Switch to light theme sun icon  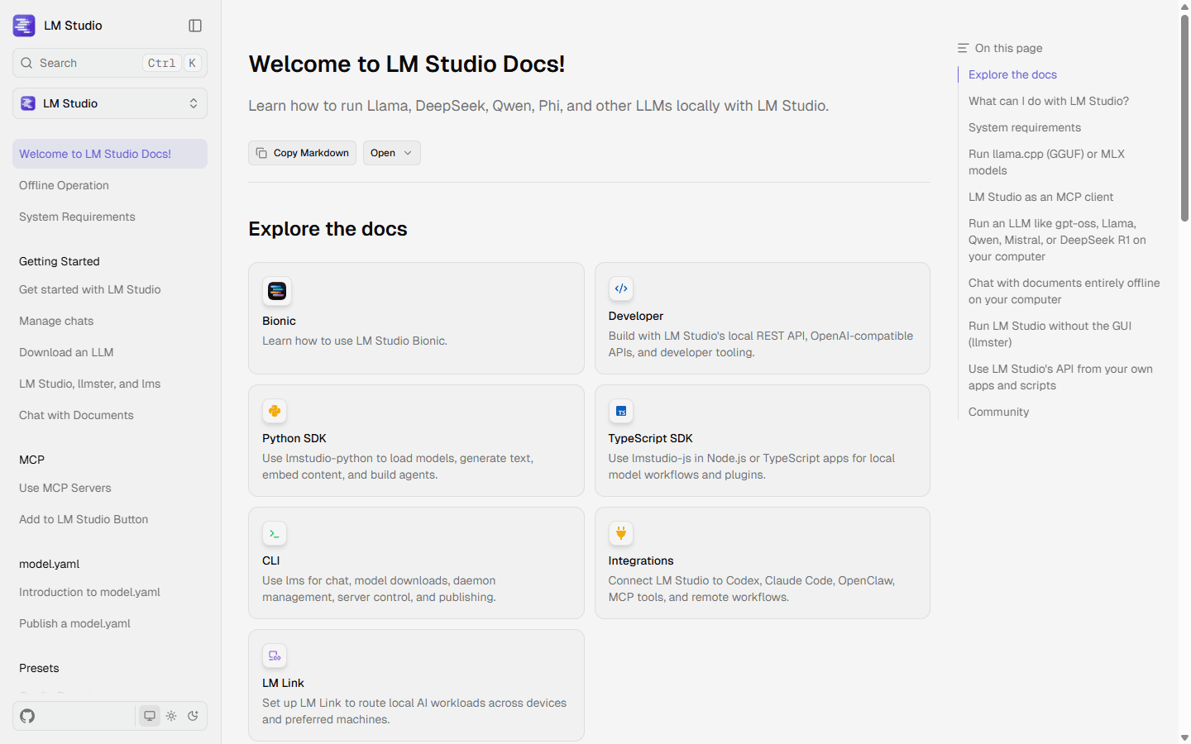click(x=171, y=716)
